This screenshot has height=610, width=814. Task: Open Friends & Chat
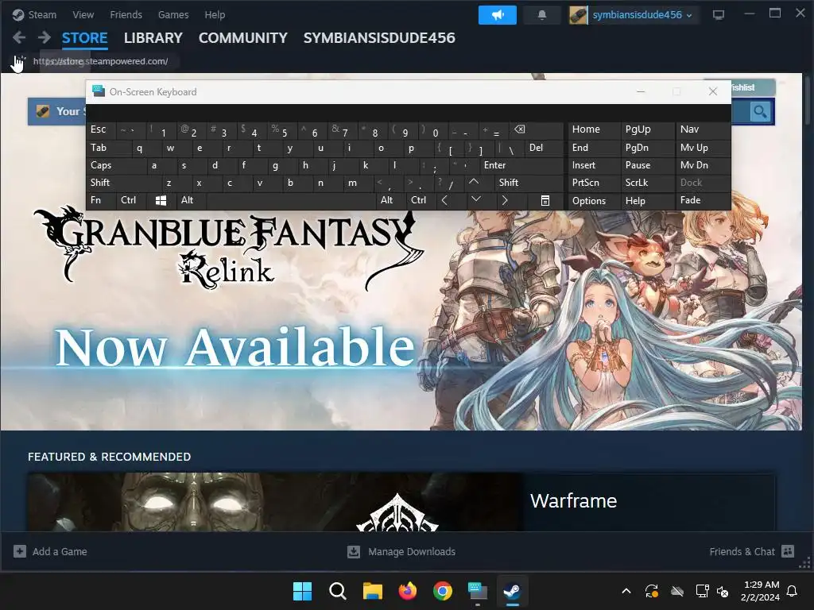tap(752, 551)
